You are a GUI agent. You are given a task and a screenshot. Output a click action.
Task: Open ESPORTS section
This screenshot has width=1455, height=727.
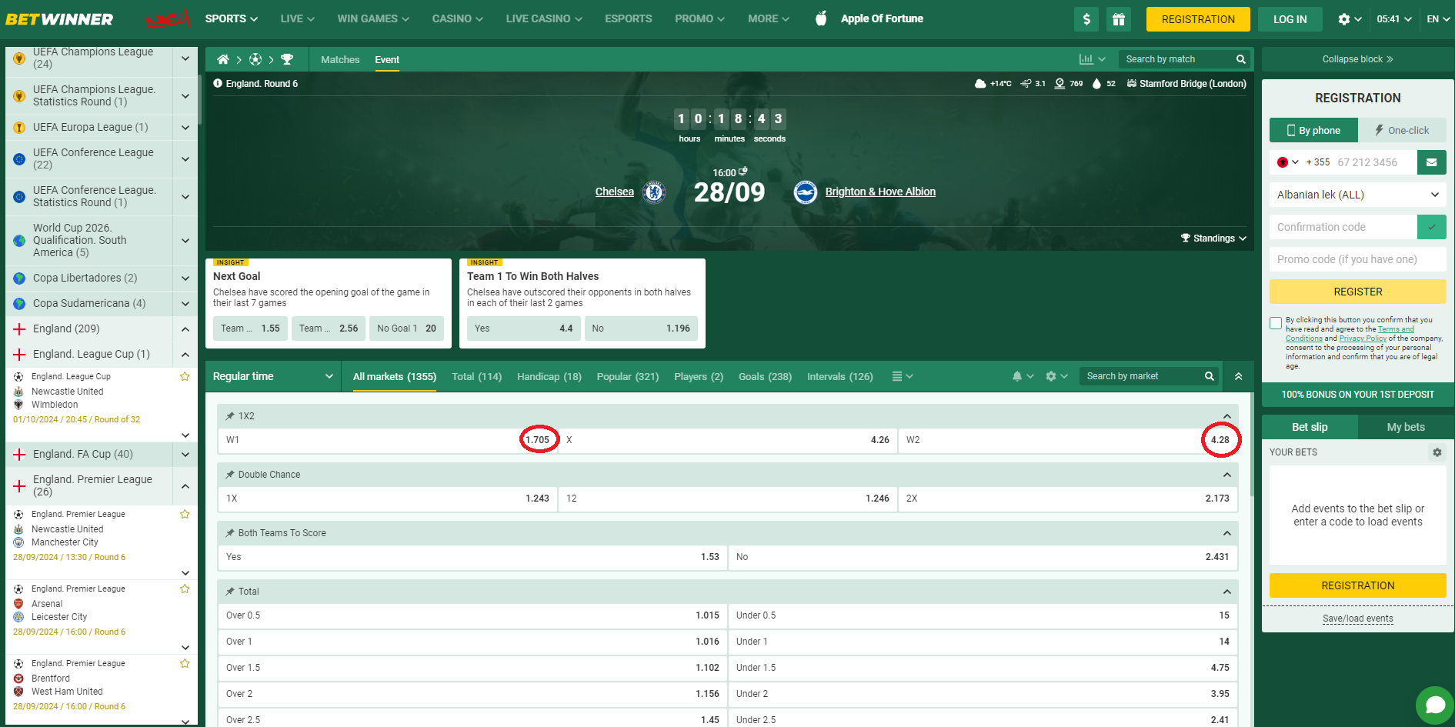click(628, 18)
